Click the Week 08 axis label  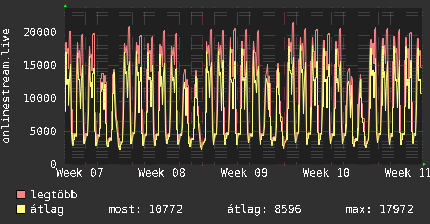pos(162,173)
